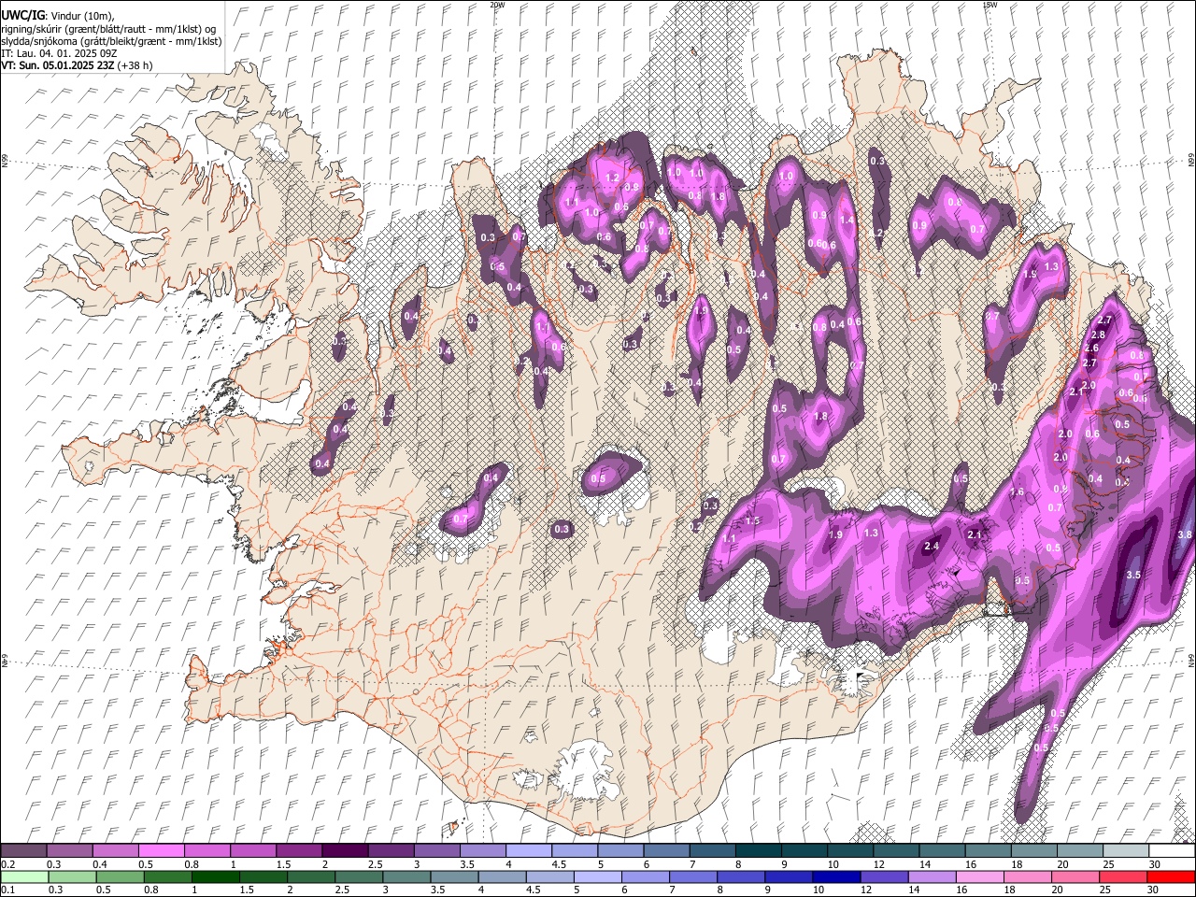Click the "3.8" precipitation value on the map
Image resolution: width=1196 pixels, height=897 pixels.
[1185, 535]
